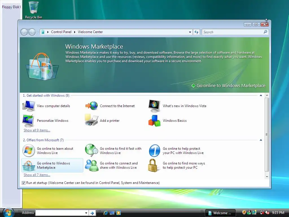Select the Windows Basics label
This screenshot has height=217, width=289.
click(x=174, y=121)
